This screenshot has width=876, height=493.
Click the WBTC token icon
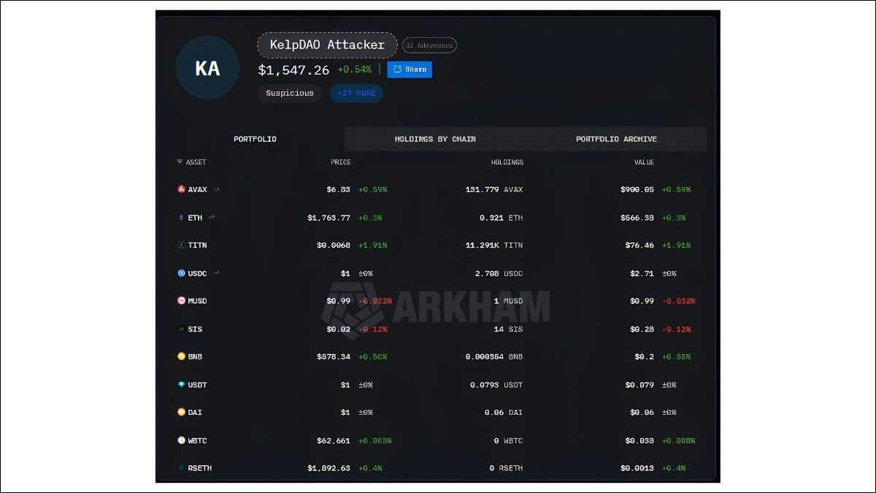[x=182, y=440]
